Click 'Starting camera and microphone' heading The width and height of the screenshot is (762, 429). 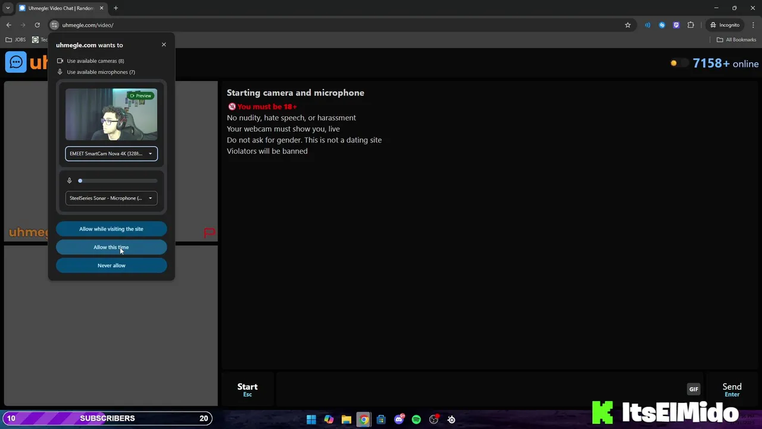(295, 93)
